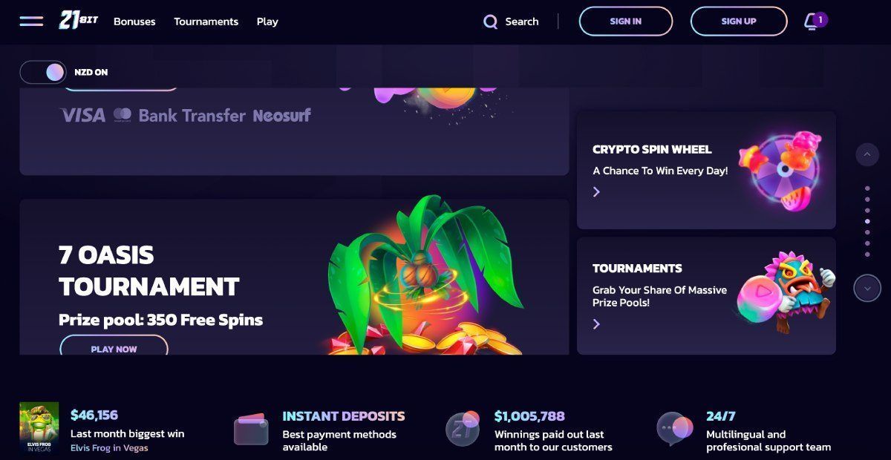Click the 21Bit logo
891x460 pixels.
[79, 21]
